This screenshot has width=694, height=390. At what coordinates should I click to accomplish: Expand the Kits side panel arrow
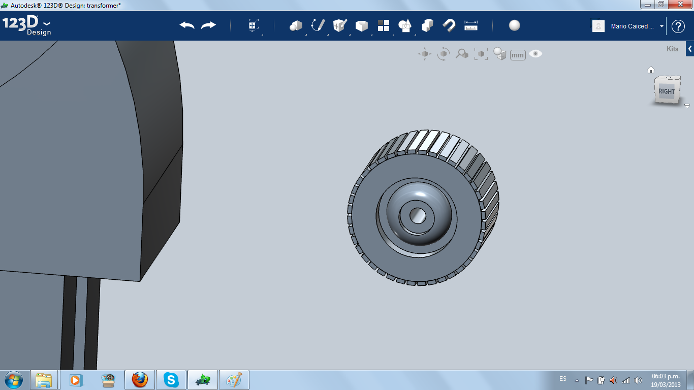[x=690, y=49]
